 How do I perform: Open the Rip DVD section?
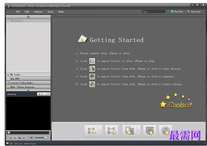coord(28,79)
